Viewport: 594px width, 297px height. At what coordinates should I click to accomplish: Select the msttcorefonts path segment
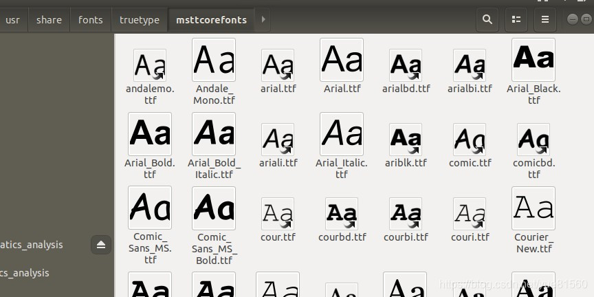[x=211, y=20]
